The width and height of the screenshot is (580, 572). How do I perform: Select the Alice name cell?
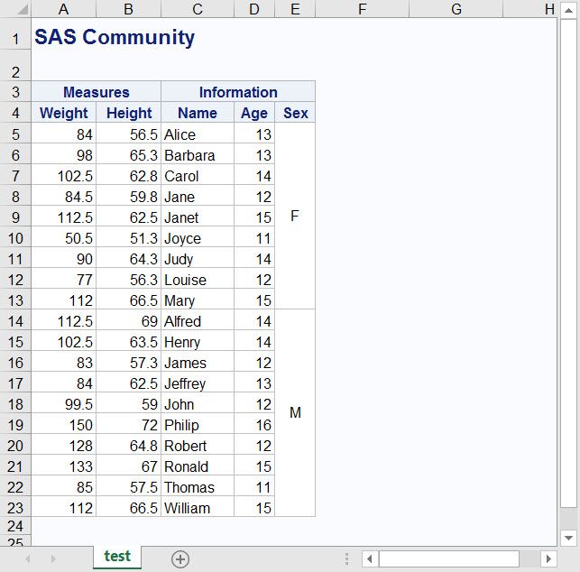pyautogui.click(x=198, y=134)
